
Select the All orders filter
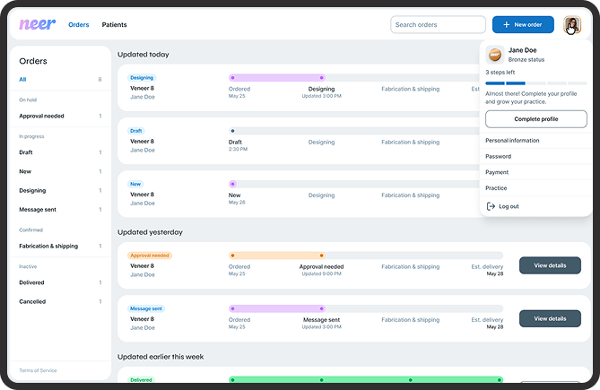pos(60,80)
